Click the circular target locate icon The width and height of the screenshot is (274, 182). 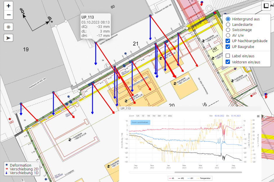(8, 27)
